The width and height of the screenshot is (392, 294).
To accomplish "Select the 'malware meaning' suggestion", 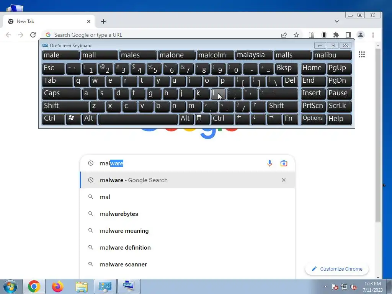I will 188,230.
